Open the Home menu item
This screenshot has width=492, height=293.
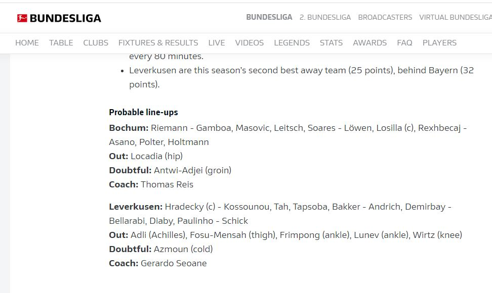(27, 43)
